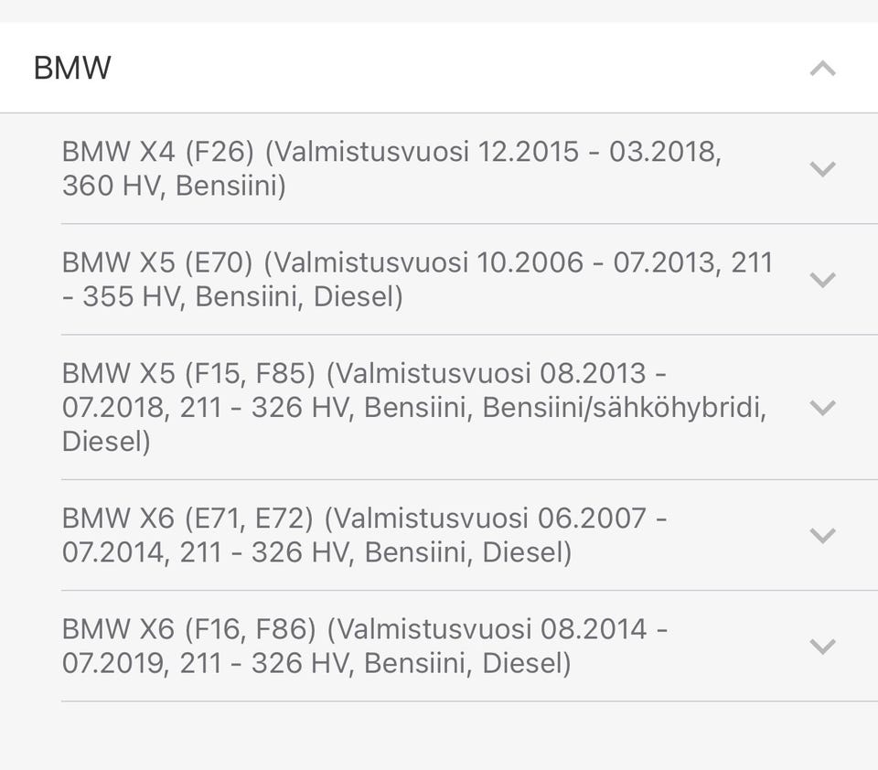The height and width of the screenshot is (770, 878).
Task: Tap the "360 HV, Bensiini)" text line
Action: point(174,187)
